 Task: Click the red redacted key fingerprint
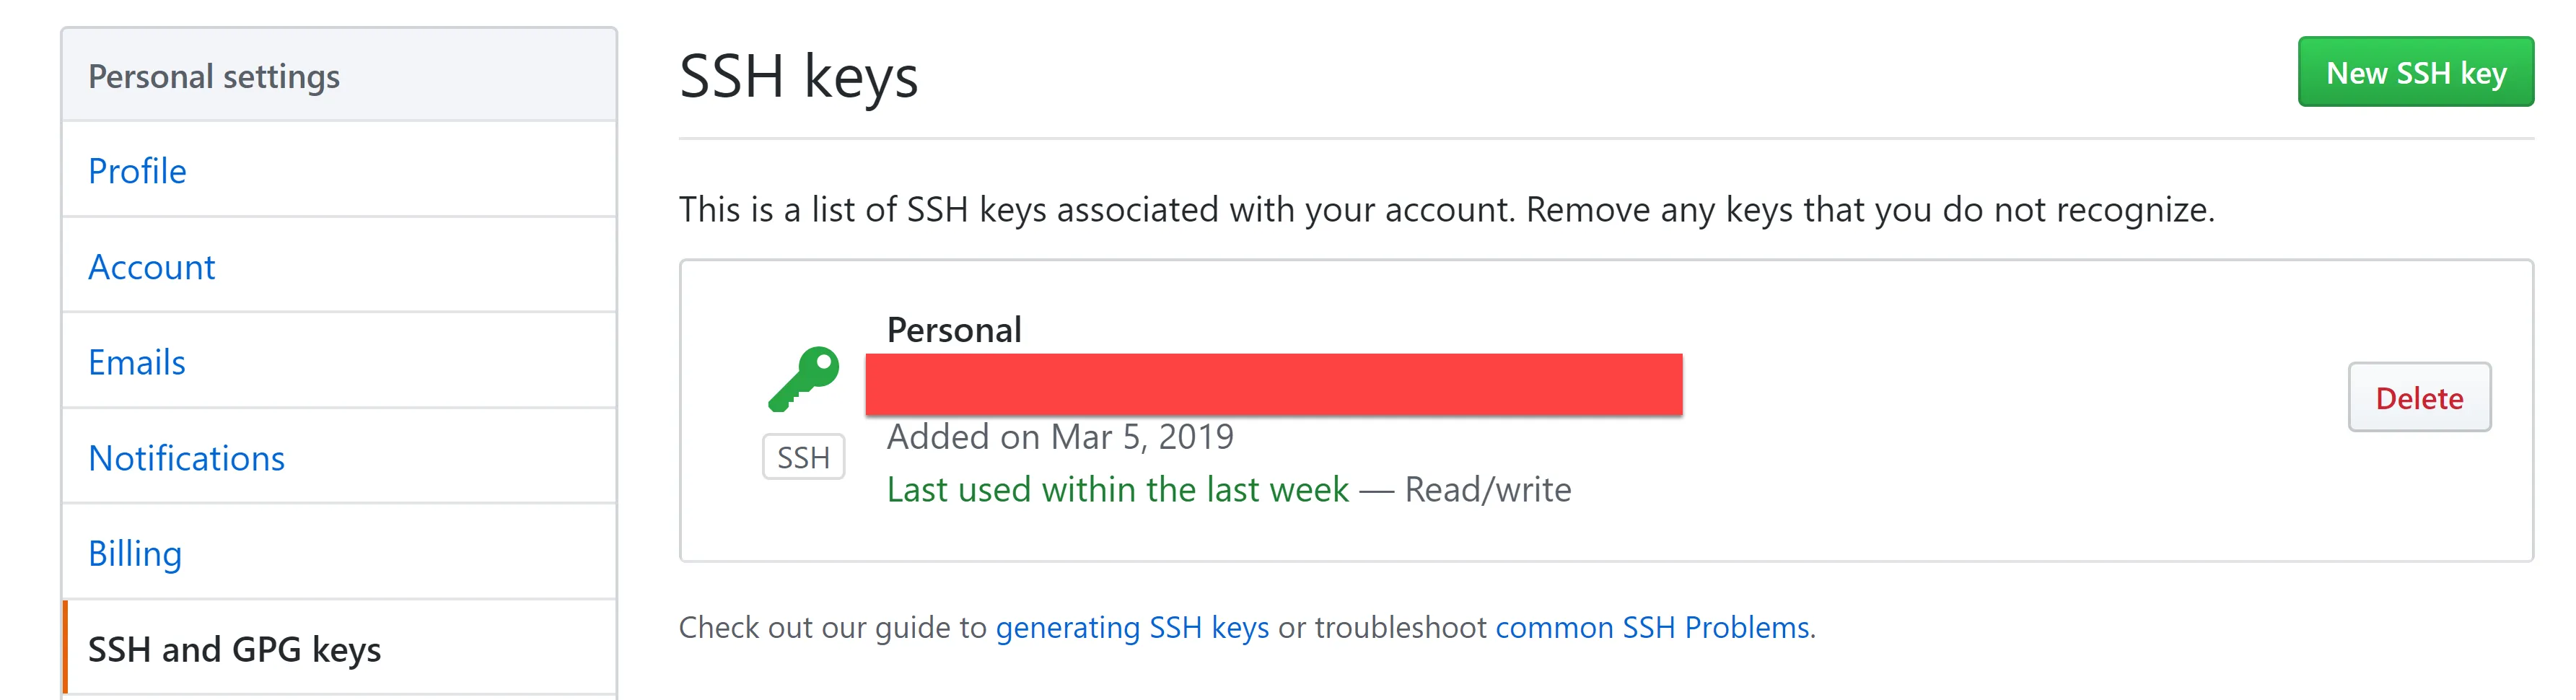click(1273, 384)
